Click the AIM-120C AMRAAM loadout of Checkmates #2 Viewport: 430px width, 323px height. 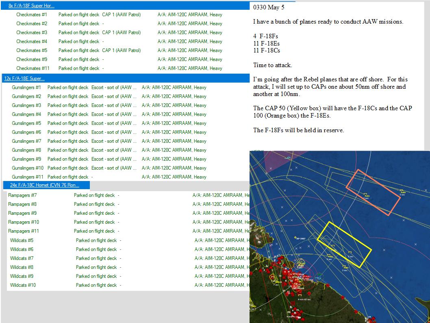click(190, 24)
